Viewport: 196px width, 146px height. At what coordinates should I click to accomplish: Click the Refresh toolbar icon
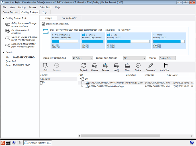pos(83,65)
